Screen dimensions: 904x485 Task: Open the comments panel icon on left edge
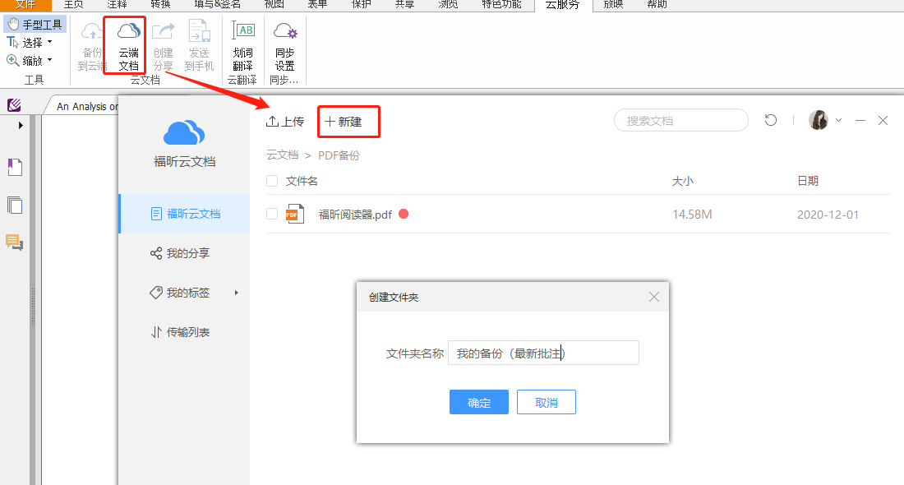click(13, 242)
